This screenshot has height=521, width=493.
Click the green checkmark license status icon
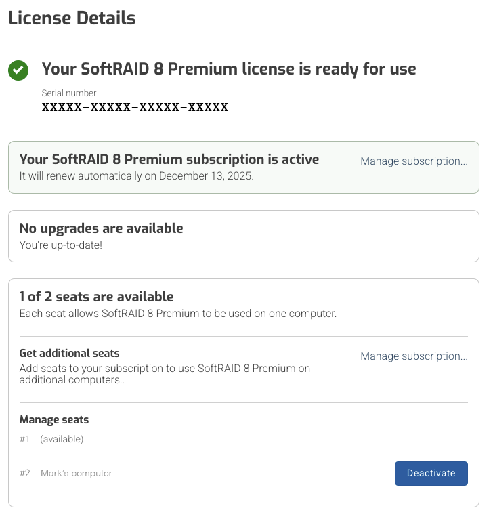(x=18, y=70)
